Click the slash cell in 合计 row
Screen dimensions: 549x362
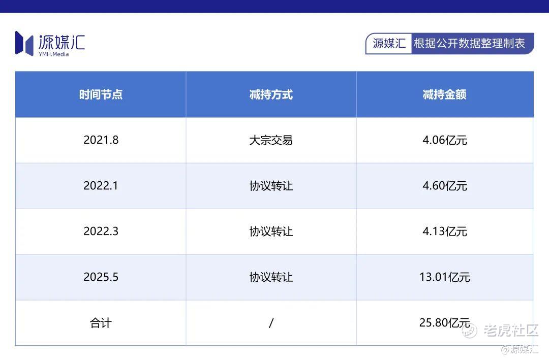(x=271, y=323)
